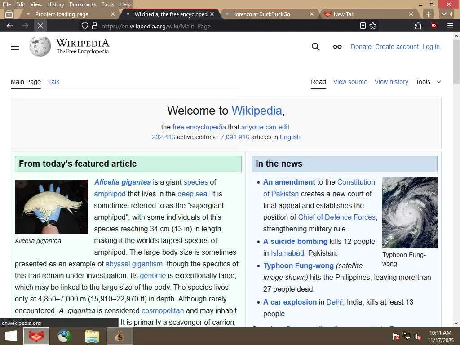Screen dimensions: 460x345
Task: Open the money bag app in taskbar
Action: 119,336
